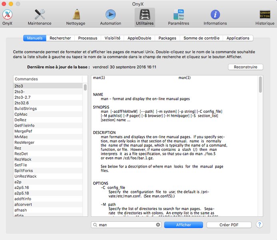Screen dimensions: 277x240
Task: Switch to the Manuels tab
Action: [35, 38]
